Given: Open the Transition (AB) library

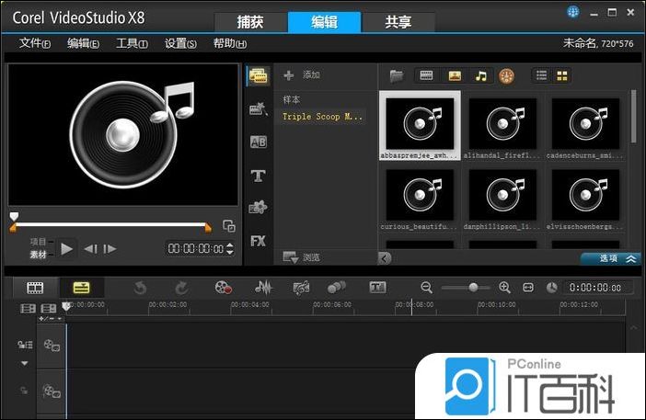Looking at the screenshot, I should point(259,142).
